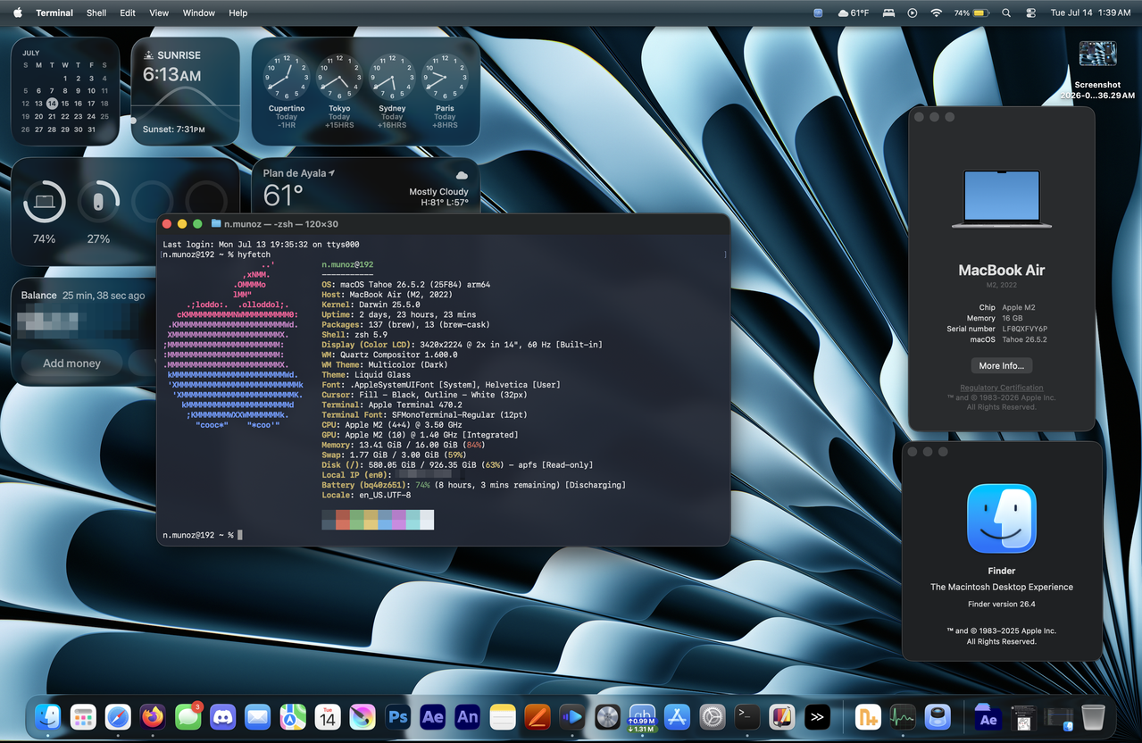Click the More Info... button

1001,365
